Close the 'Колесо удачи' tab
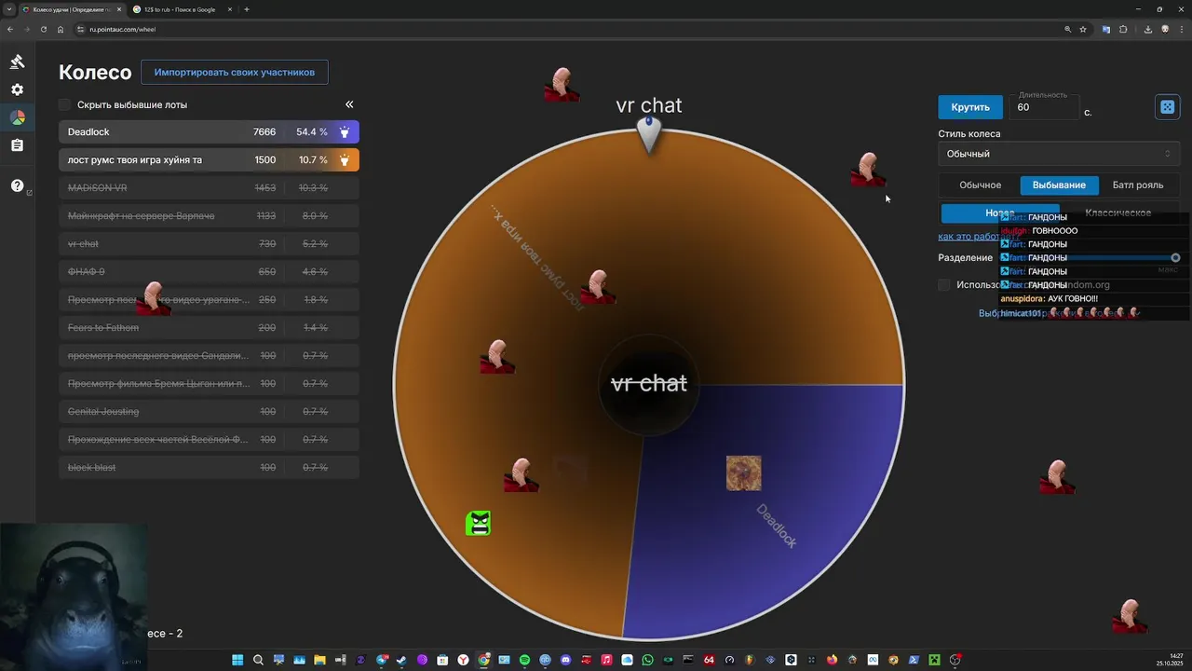The width and height of the screenshot is (1192, 671). [x=117, y=9]
